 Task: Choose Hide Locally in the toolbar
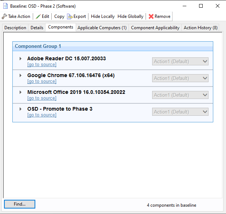(103, 16)
